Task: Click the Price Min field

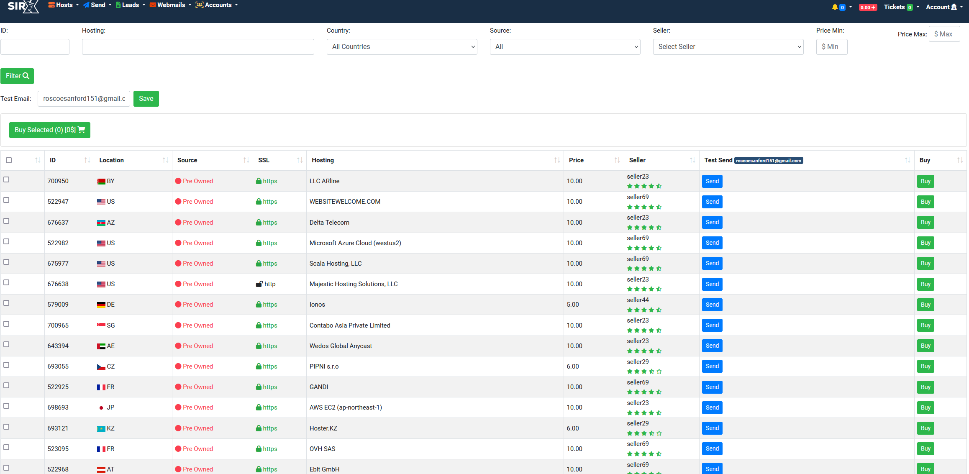Action: coord(832,47)
